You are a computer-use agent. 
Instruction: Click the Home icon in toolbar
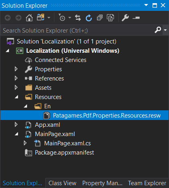click(29, 18)
